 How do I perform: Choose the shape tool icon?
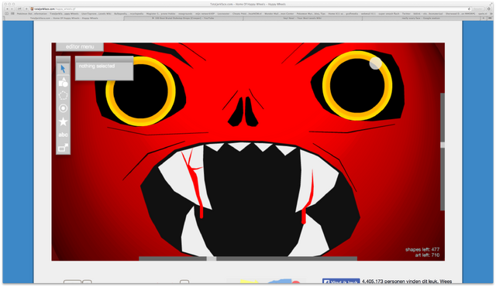click(63, 83)
